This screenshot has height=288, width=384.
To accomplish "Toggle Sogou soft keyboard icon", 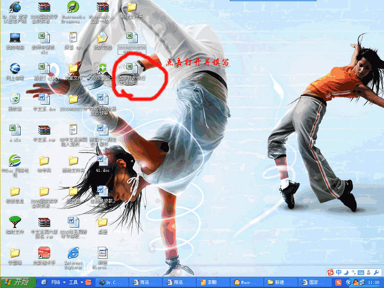I will point(362,273).
